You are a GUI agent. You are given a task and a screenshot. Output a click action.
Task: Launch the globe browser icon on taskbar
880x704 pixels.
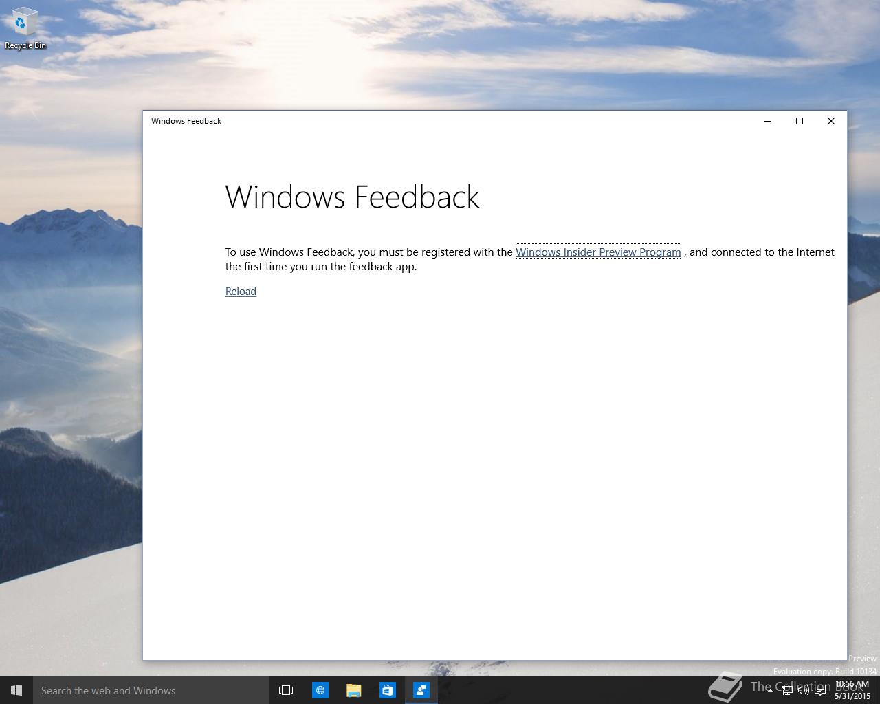tap(320, 690)
